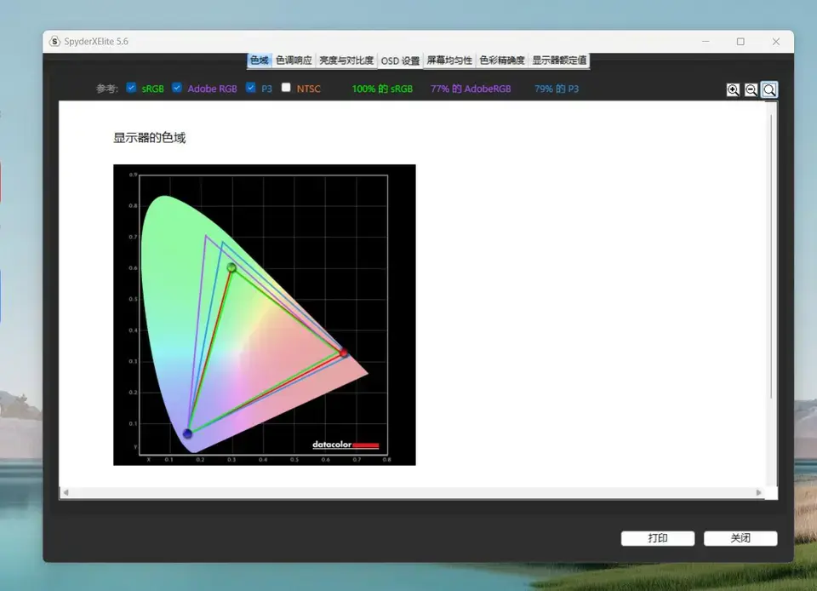Open the 亮度与对比度 tab

point(346,60)
